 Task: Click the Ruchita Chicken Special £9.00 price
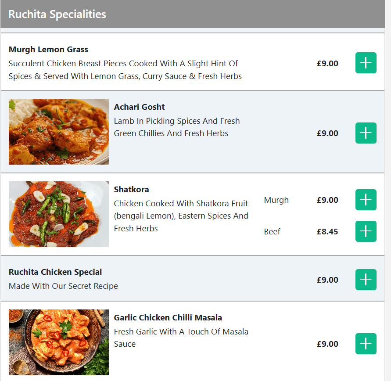327,280
